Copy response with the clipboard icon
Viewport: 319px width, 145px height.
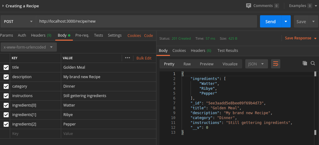[305, 63]
